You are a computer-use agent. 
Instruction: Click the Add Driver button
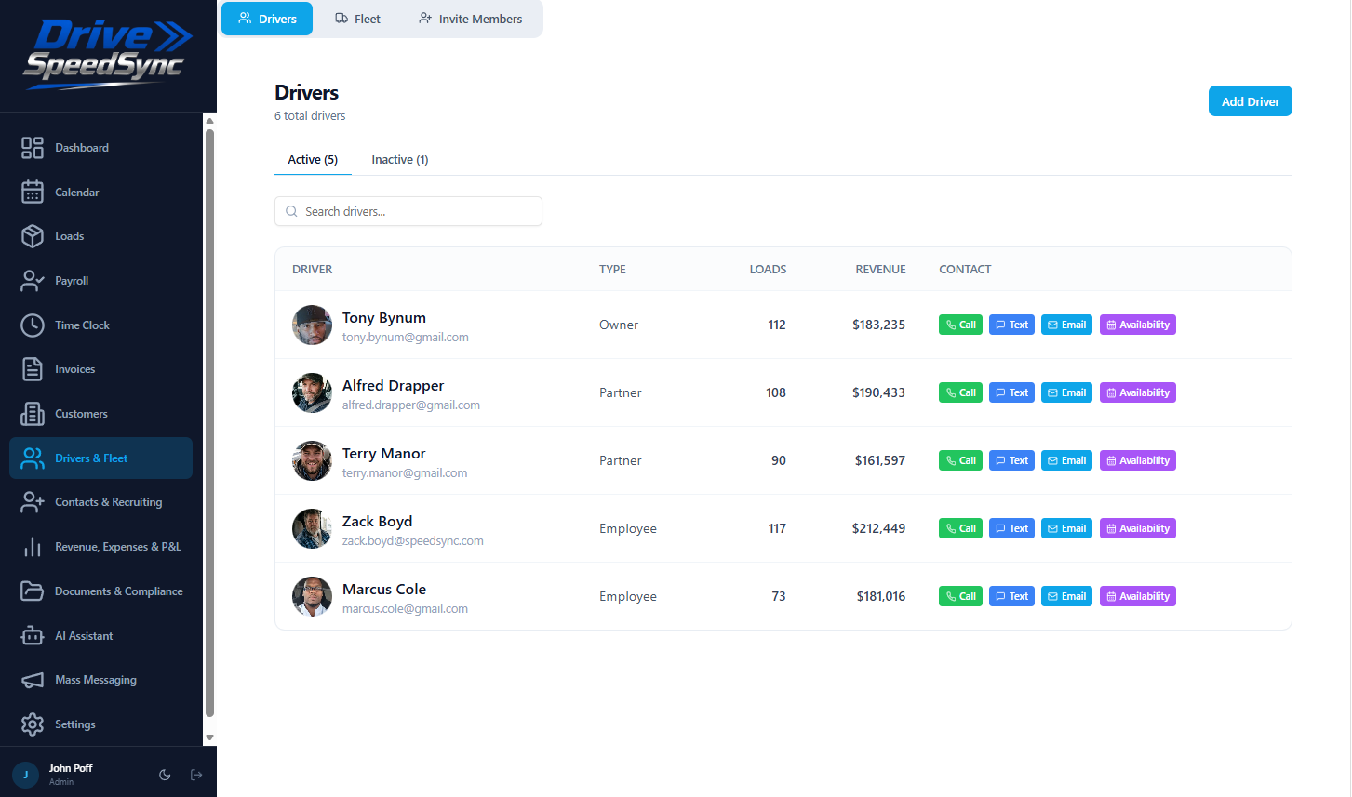click(x=1251, y=101)
